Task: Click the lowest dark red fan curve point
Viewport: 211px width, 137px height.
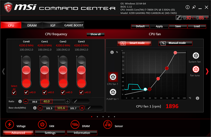Action: [150, 89]
